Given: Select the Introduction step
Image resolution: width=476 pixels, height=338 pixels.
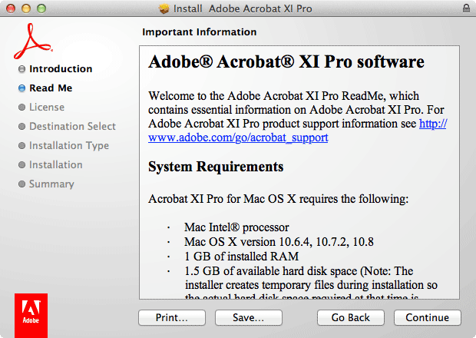Looking at the screenshot, I should click(61, 69).
